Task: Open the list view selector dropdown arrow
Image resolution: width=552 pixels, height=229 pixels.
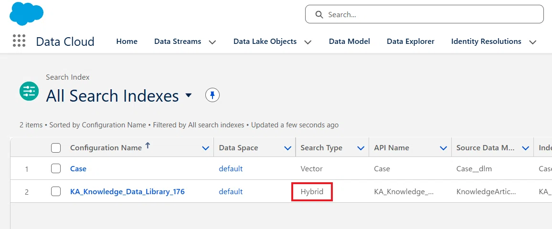Action: [188, 95]
